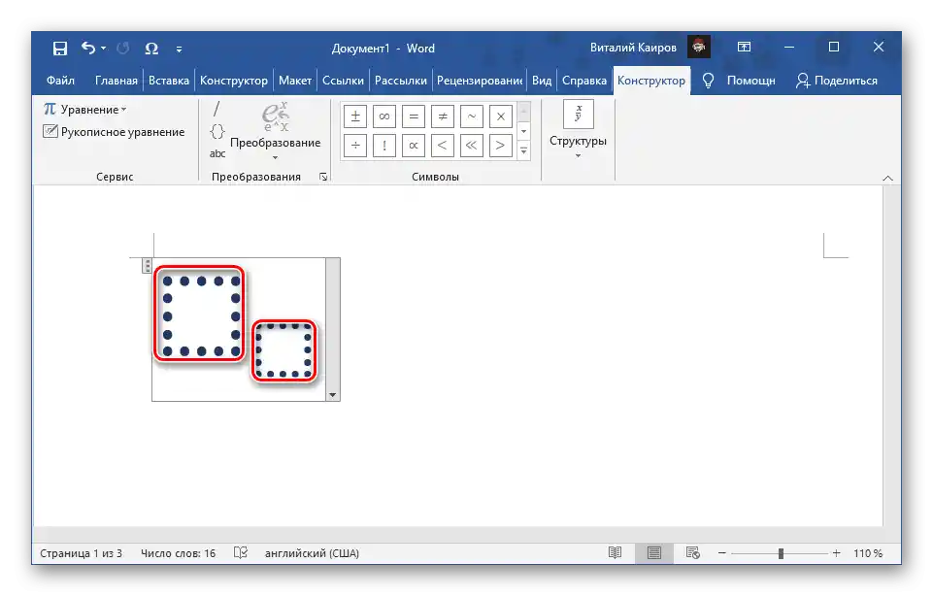Insert the not-equal symbol
933x596 pixels.
(x=443, y=116)
